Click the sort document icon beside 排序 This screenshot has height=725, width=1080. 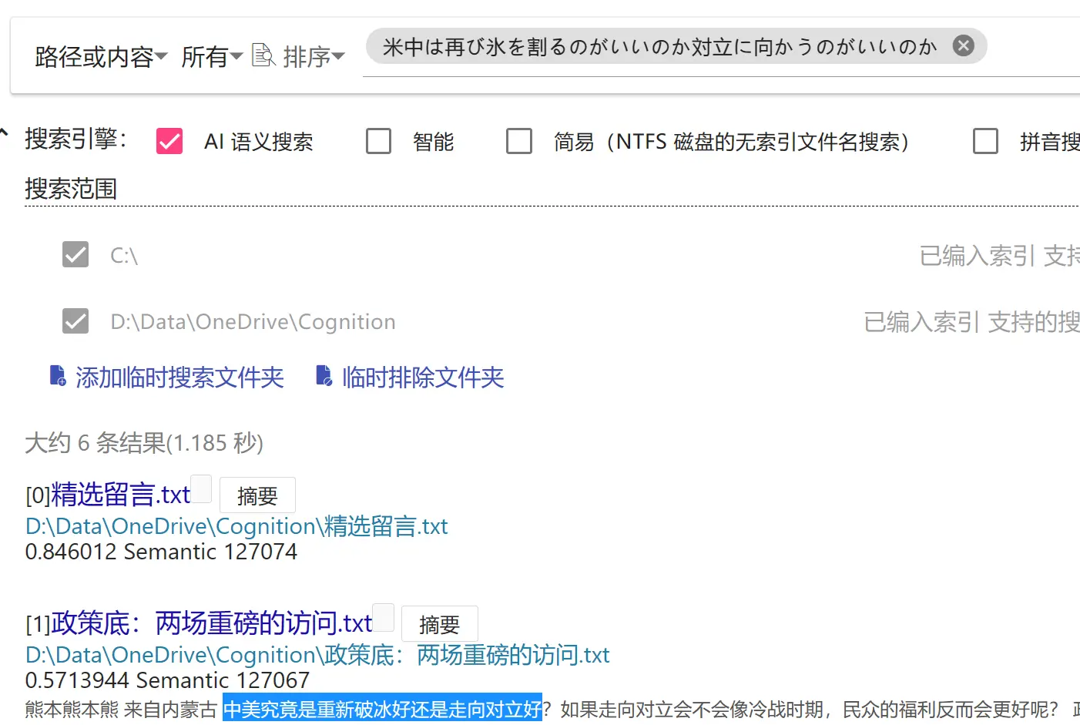click(263, 55)
